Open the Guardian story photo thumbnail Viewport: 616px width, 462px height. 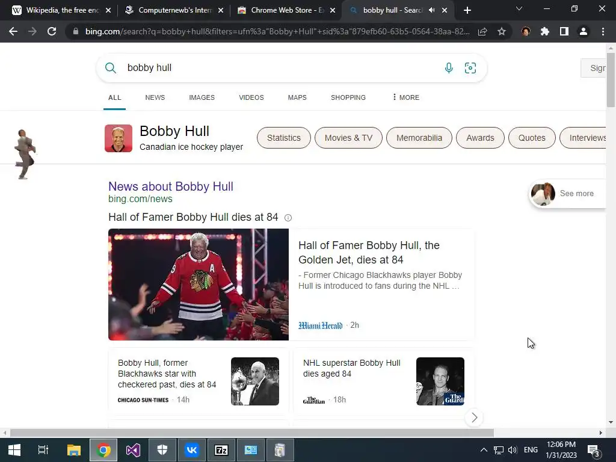[x=440, y=381]
